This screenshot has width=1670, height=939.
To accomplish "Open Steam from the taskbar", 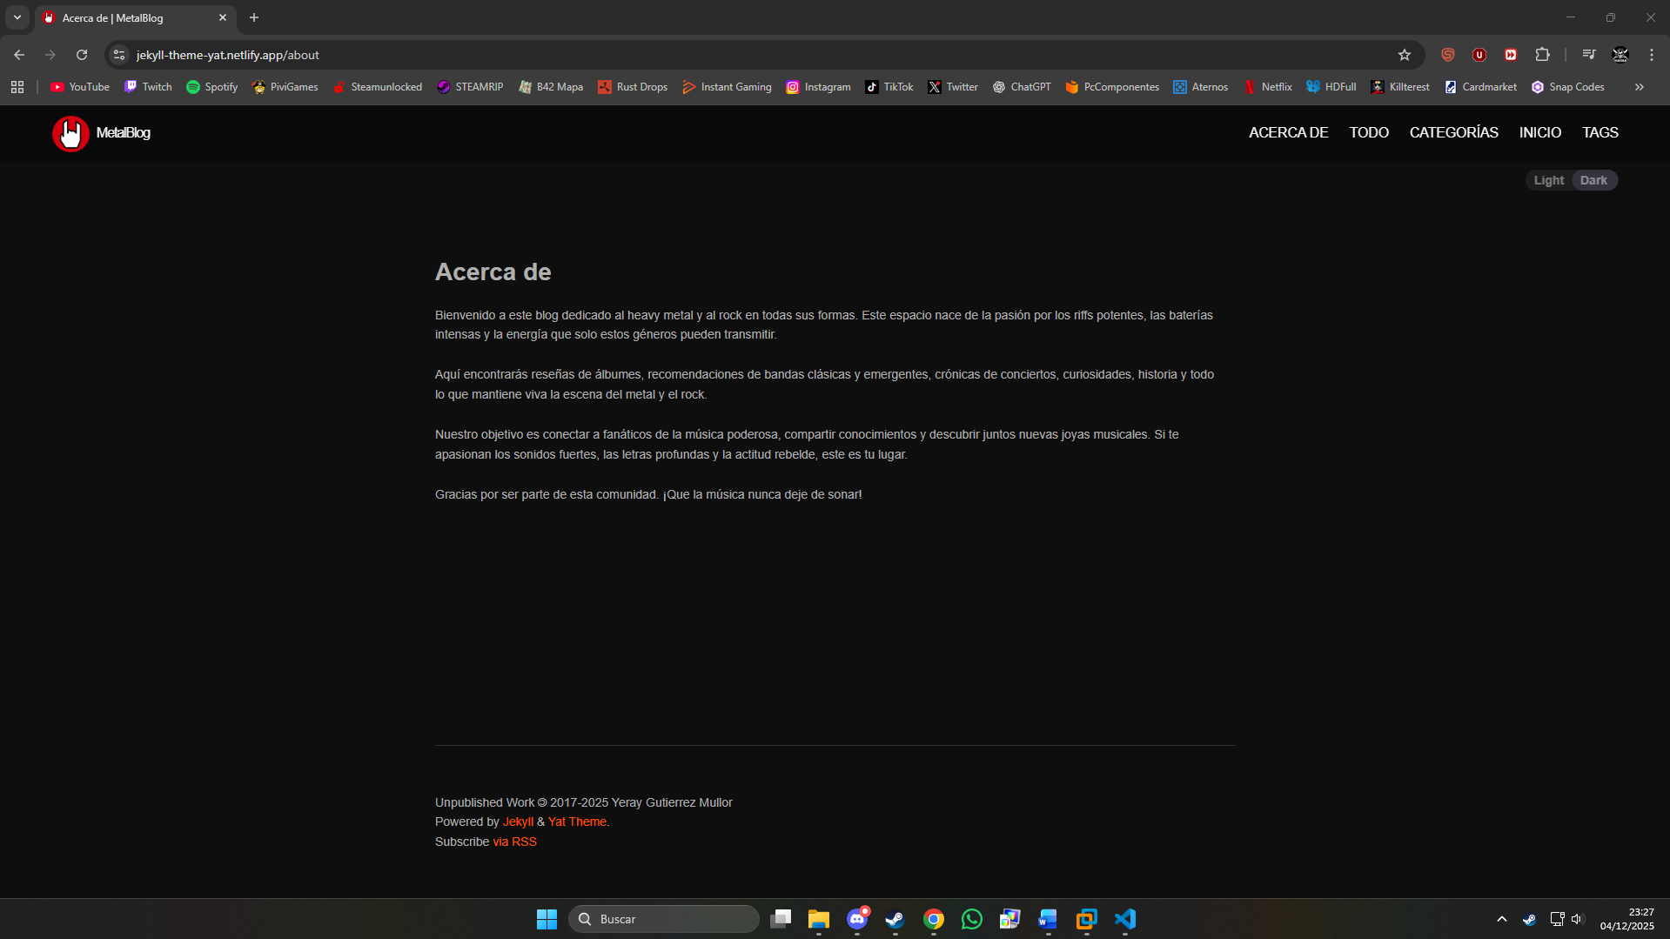I will pos(895,919).
